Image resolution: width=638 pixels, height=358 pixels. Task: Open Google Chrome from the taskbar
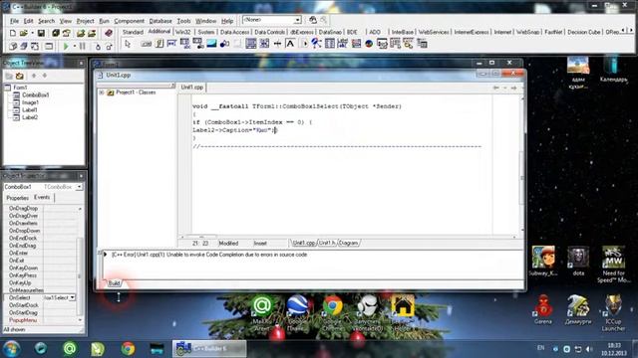(x=128, y=349)
